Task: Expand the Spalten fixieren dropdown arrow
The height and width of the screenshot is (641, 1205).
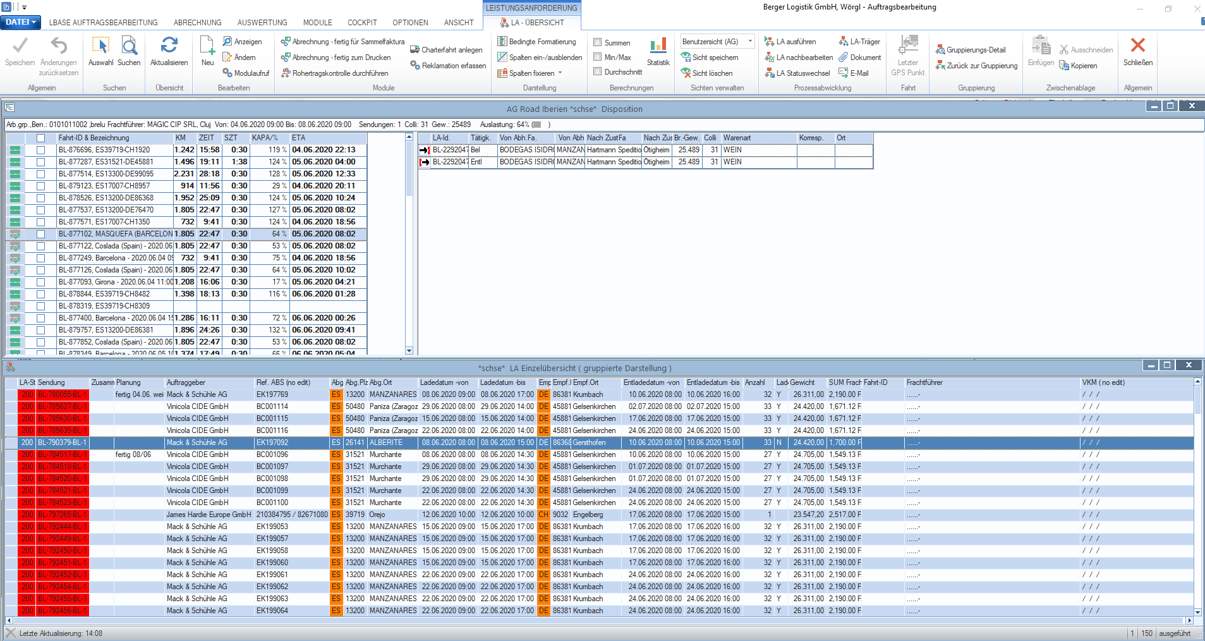Action: pyautogui.click(x=560, y=73)
